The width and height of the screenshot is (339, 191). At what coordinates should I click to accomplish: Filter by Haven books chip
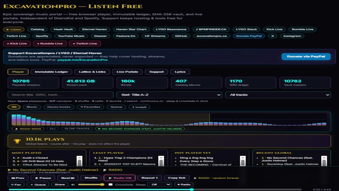pyautogui.click(x=59, y=107)
